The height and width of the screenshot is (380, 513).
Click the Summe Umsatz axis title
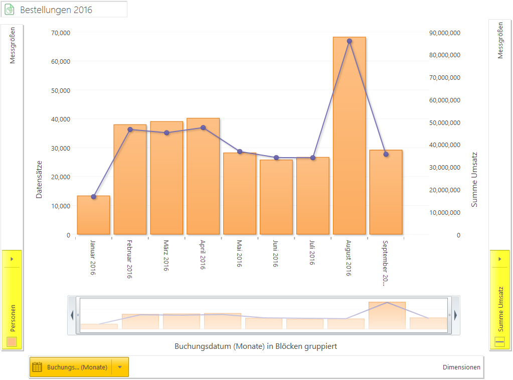pyautogui.click(x=474, y=180)
